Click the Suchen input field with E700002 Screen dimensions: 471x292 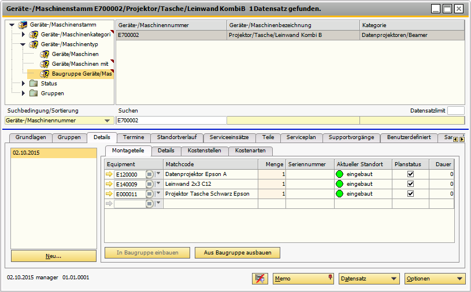pyautogui.click(x=170, y=121)
